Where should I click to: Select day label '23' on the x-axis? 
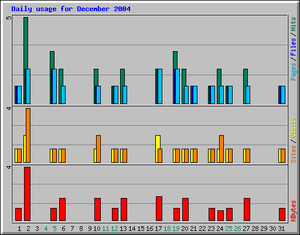coord(211,229)
